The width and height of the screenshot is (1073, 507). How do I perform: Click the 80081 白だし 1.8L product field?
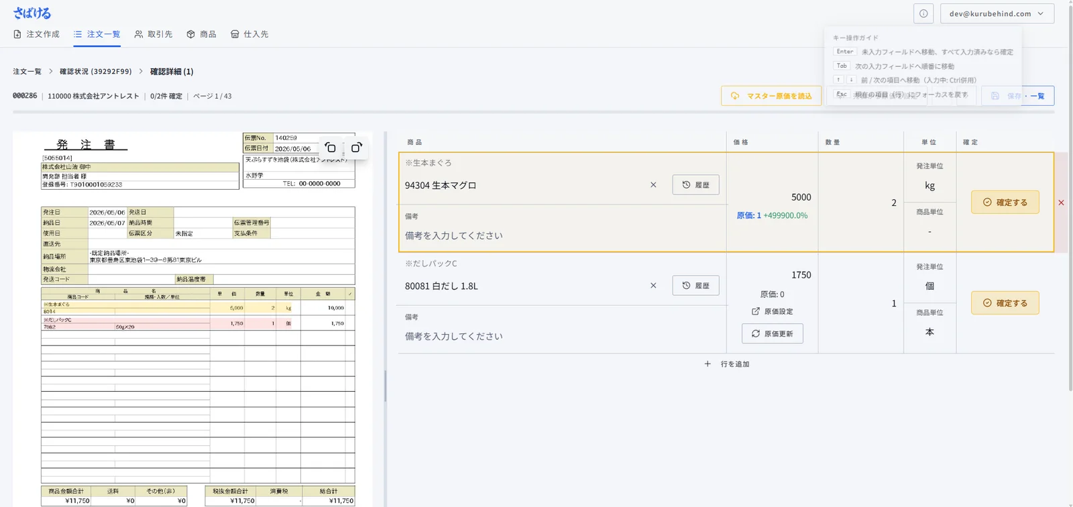point(523,286)
